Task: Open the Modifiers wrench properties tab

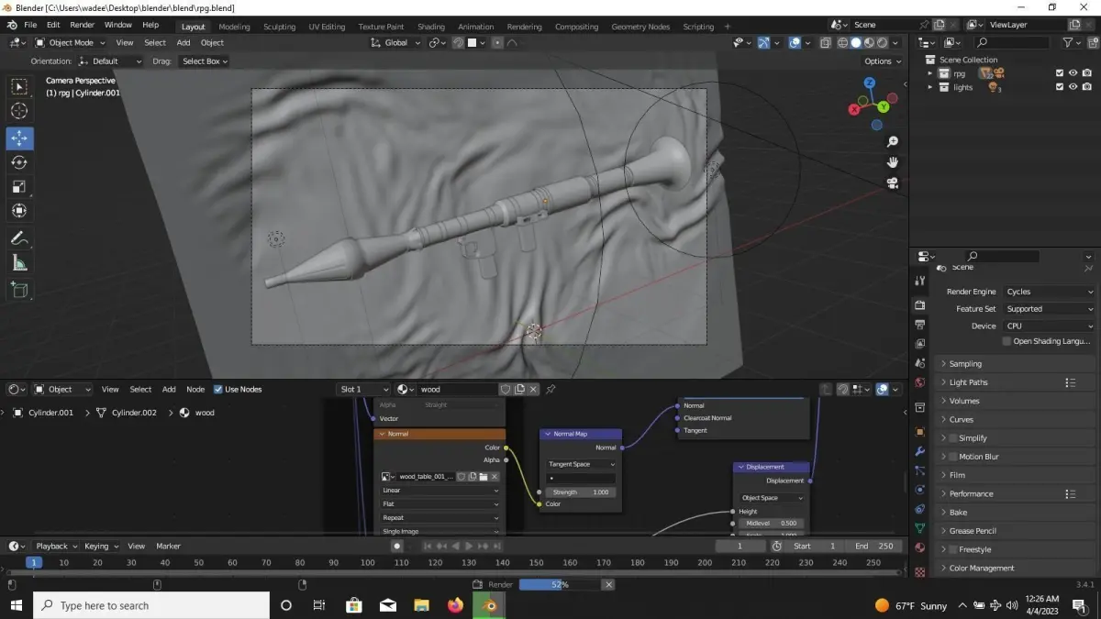Action: pyautogui.click(x=920, y=451)
